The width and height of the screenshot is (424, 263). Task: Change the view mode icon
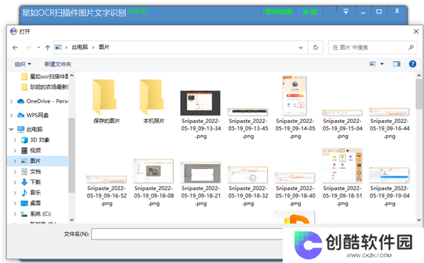click(372, 64)
